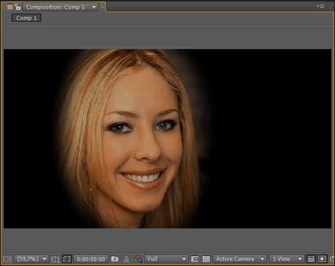
Task: Toggle the transparency grid checkerboard
Action: coord(206,259)
